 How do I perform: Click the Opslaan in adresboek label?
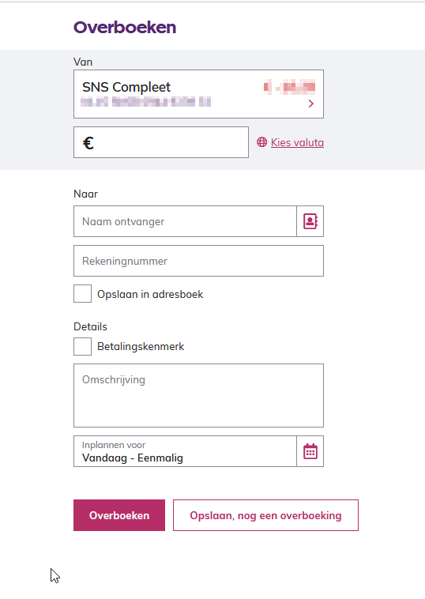[x=150, y=294]
